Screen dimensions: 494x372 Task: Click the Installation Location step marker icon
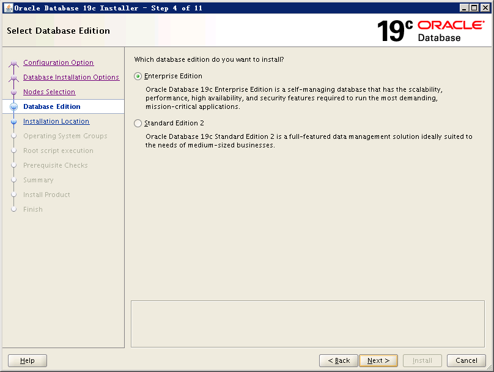[x=13, y=121]
